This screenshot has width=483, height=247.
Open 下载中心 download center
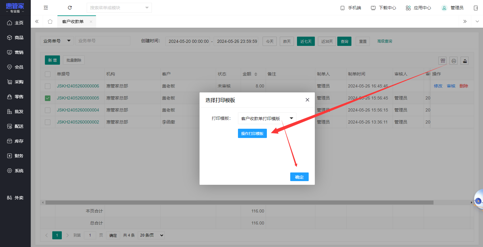point(383,8)
